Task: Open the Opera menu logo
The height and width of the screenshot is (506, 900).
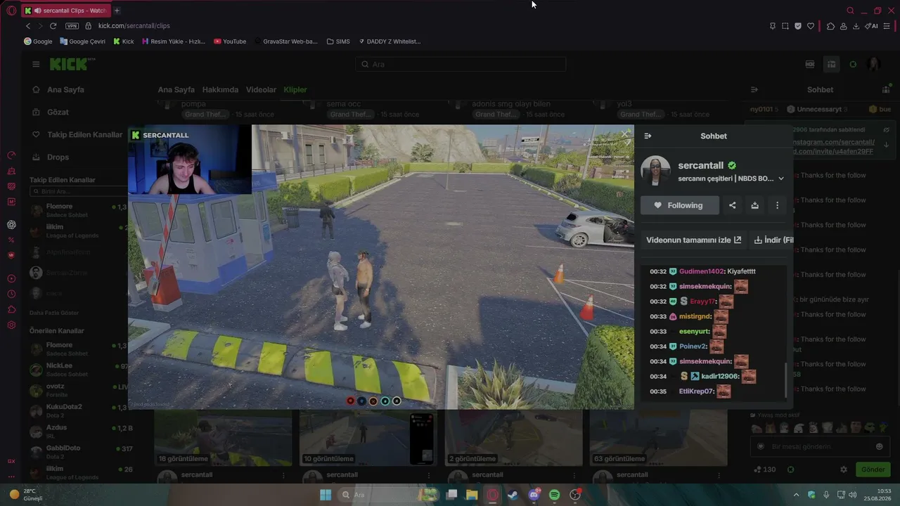Action: click(10, 11)
